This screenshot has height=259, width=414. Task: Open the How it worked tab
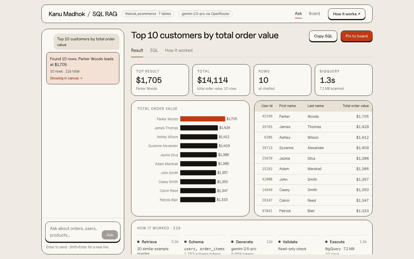[179, 50]
